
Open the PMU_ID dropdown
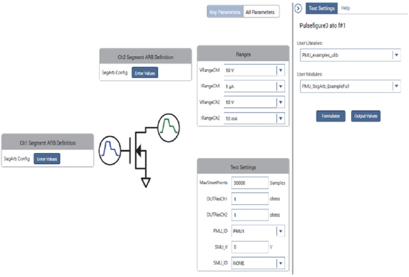click(258, 231)
